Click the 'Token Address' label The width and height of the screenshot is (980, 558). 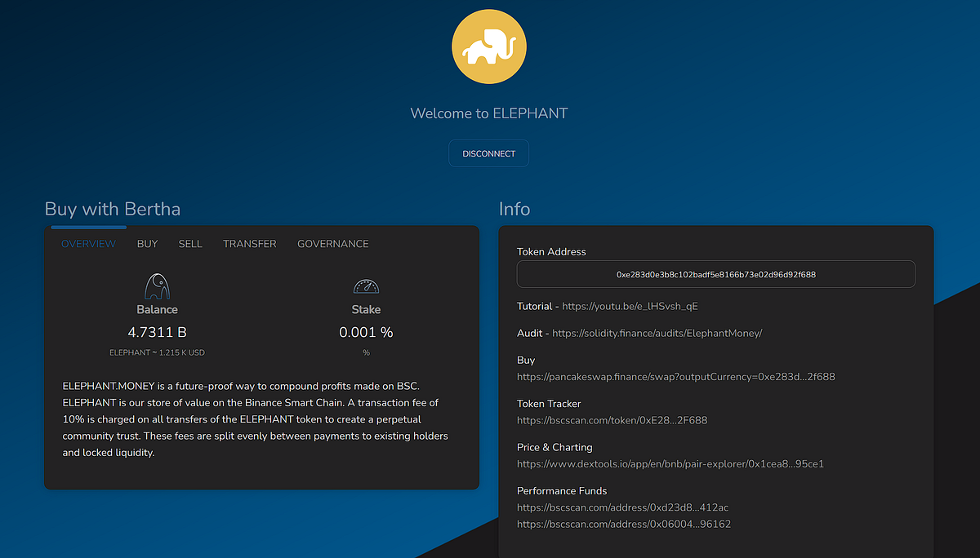pyautogui.click(x=551, y=251)
